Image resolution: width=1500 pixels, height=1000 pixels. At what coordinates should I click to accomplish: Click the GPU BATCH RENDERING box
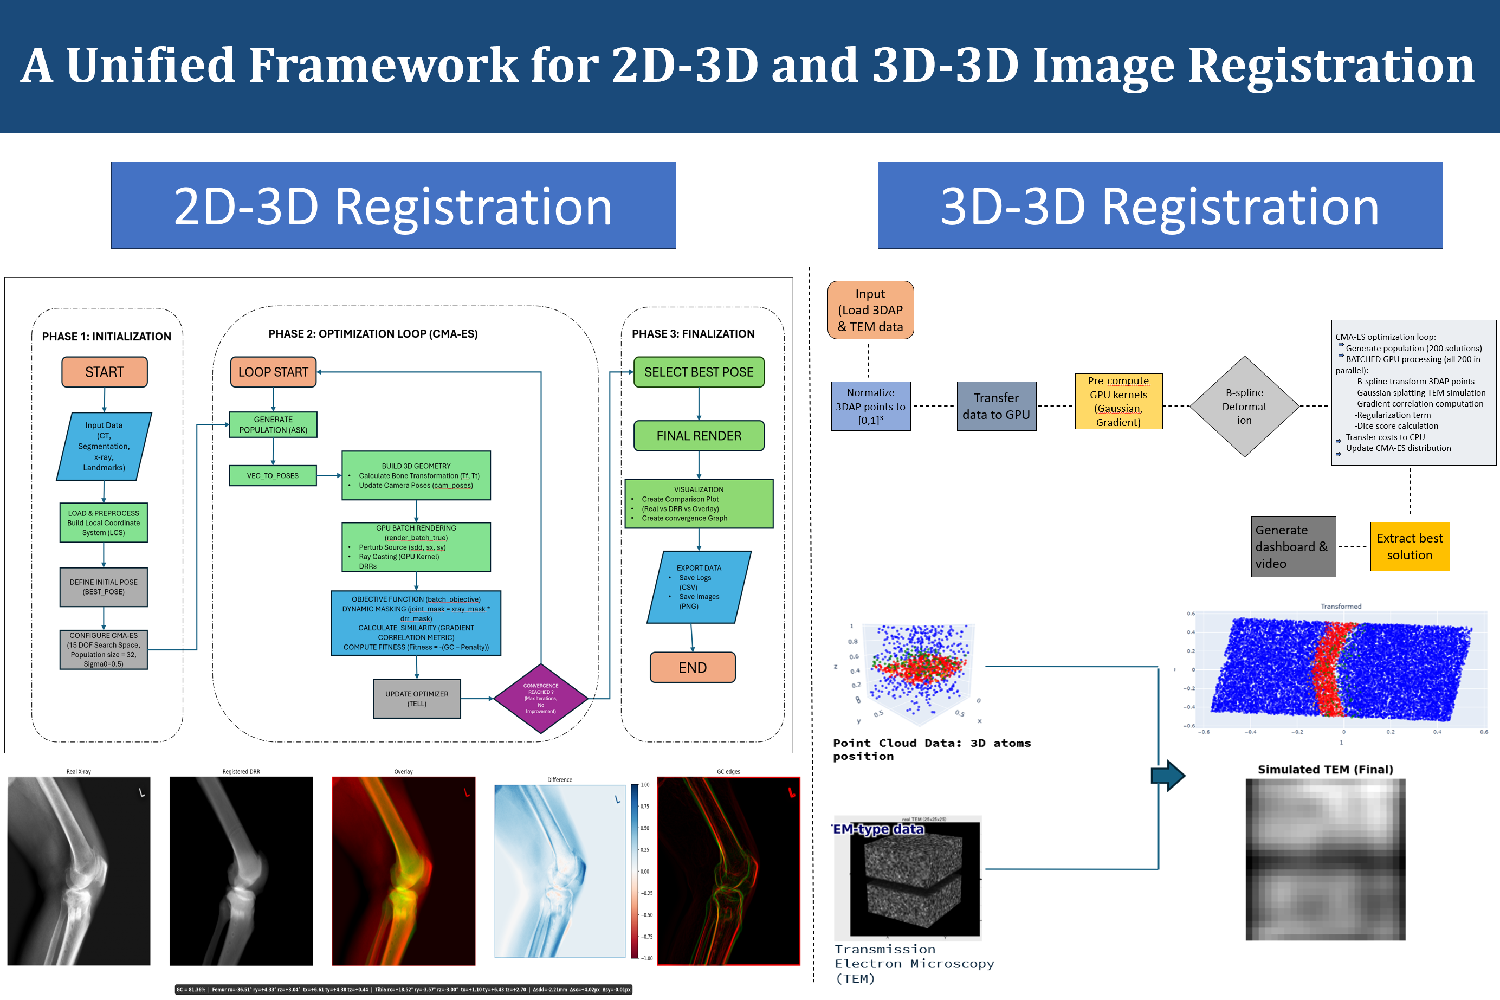pyautogui.click(x=416, y=546)
